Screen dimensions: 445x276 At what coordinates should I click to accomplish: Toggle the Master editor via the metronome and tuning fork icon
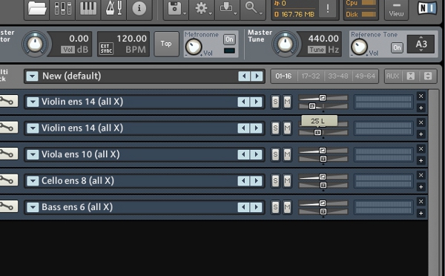coord(113,8)
